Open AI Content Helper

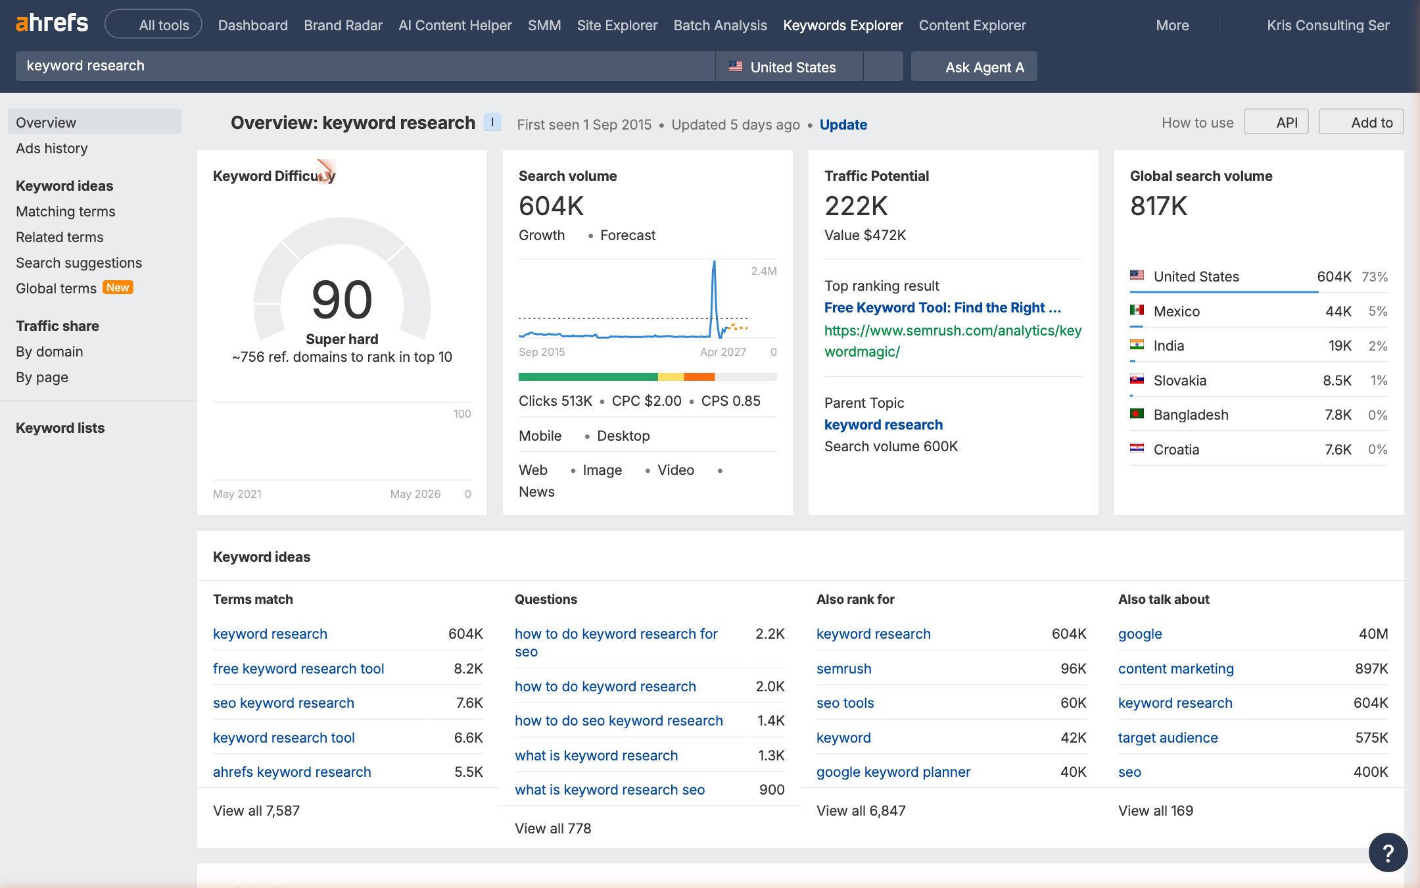coord(455,25)
